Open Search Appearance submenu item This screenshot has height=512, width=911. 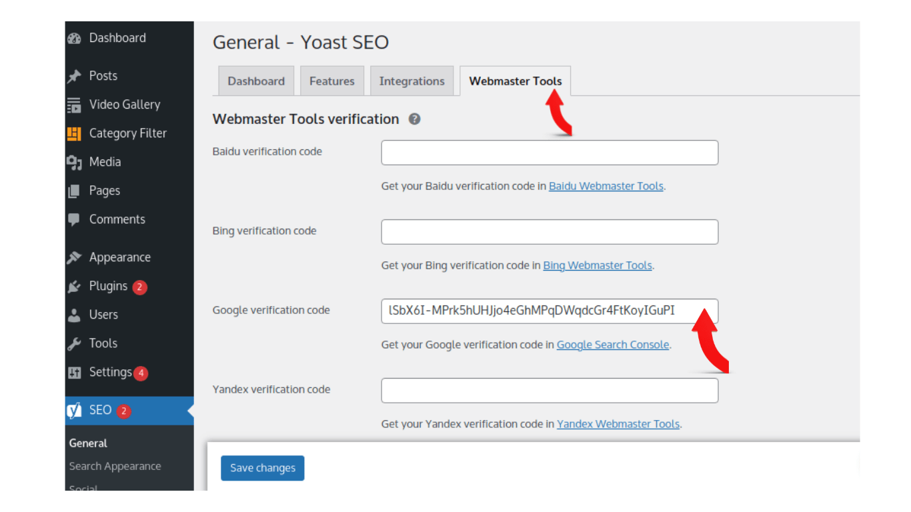click(115, 466)
